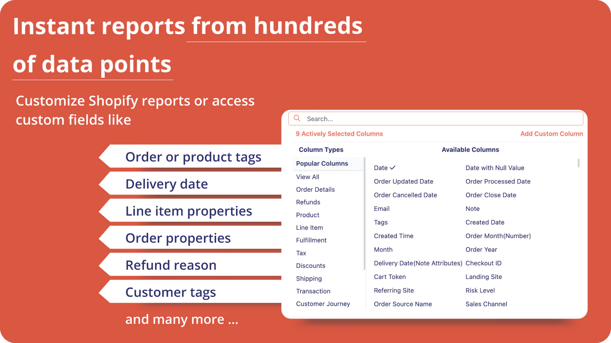The image size is (611, 343).
Task: Choose Transaction column type
Action: (x=313, y=291)
